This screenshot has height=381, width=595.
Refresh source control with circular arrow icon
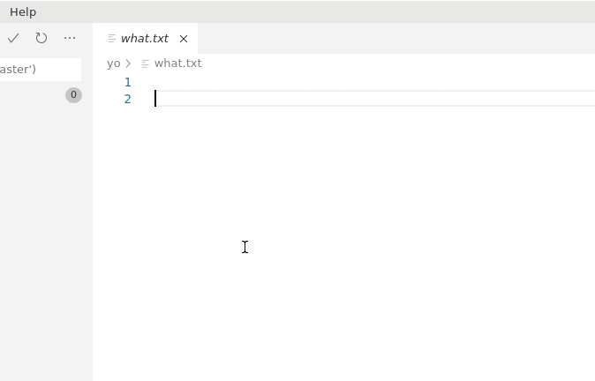tap(41, 38)
